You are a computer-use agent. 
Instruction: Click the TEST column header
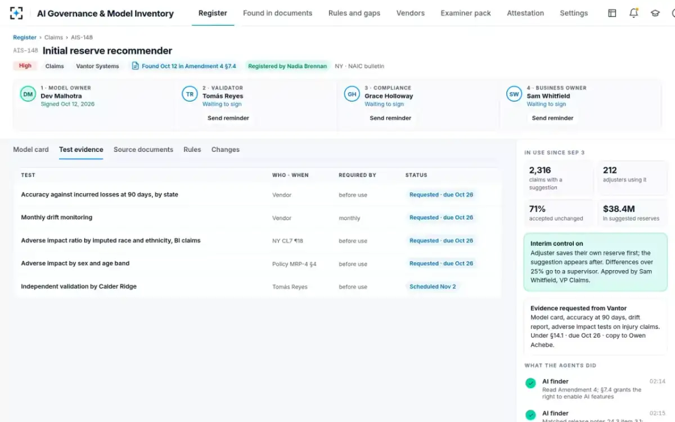28,175
